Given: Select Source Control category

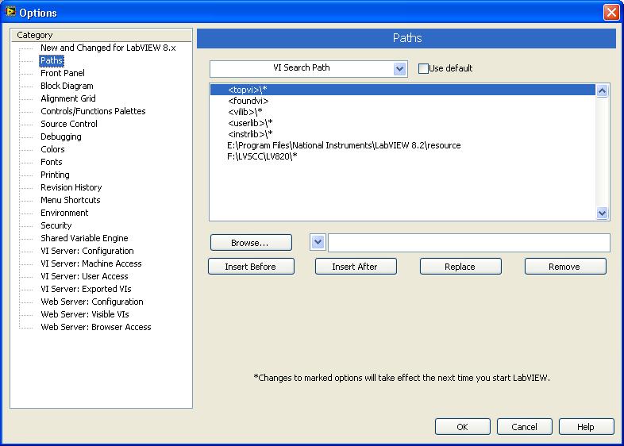Looking at the screenshot, I should pyautogui.click(x=69, y=124).
